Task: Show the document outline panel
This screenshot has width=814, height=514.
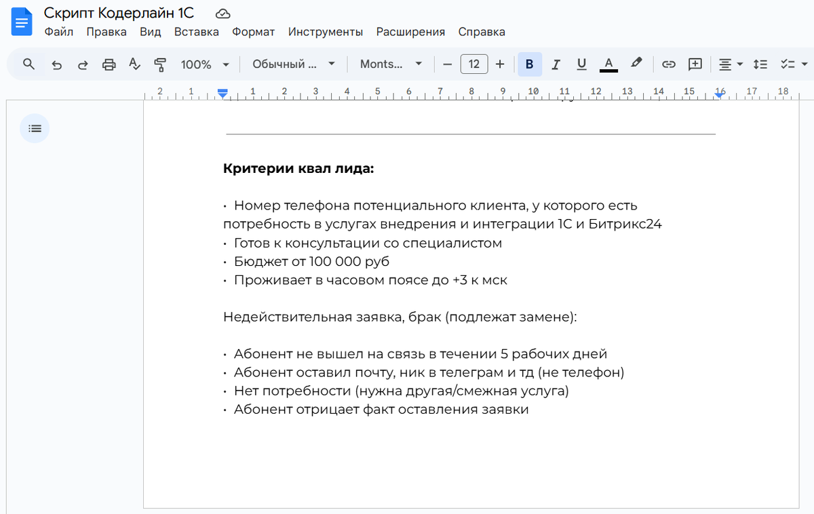Action: click(35, 128)
